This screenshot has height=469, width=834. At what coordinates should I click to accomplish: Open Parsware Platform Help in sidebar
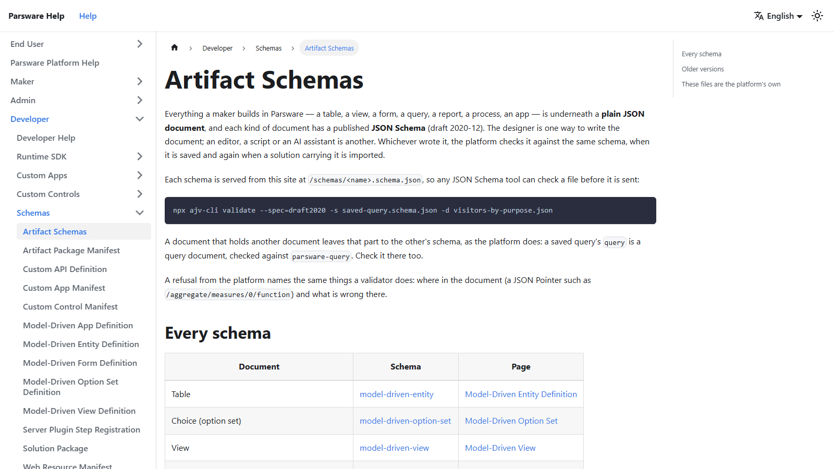(55, 63)
